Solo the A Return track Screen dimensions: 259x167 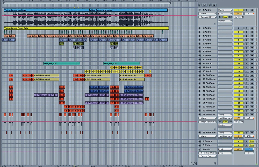[246, 141]
